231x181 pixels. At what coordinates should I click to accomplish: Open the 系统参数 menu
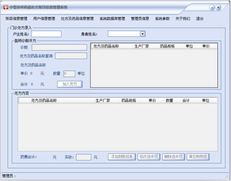pos(163,19)
